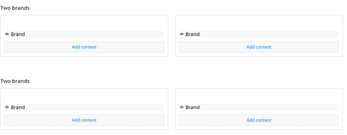The height and width of the screenshot is (135, 347).
Task: Select the first 'Two brands' section heading
Action: click(15, 8)
